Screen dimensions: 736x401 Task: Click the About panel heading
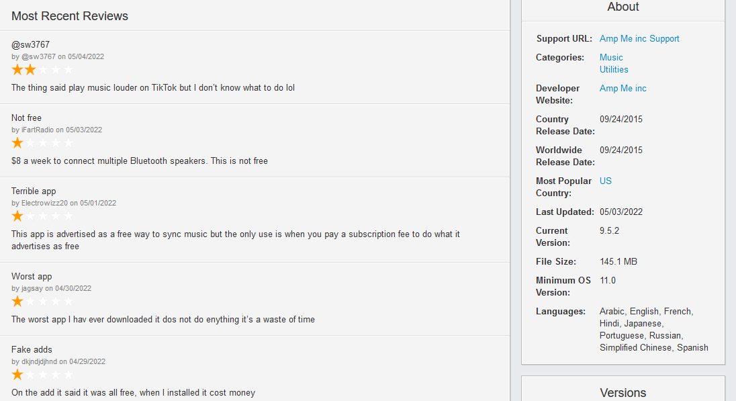click(x=623, y=7)
